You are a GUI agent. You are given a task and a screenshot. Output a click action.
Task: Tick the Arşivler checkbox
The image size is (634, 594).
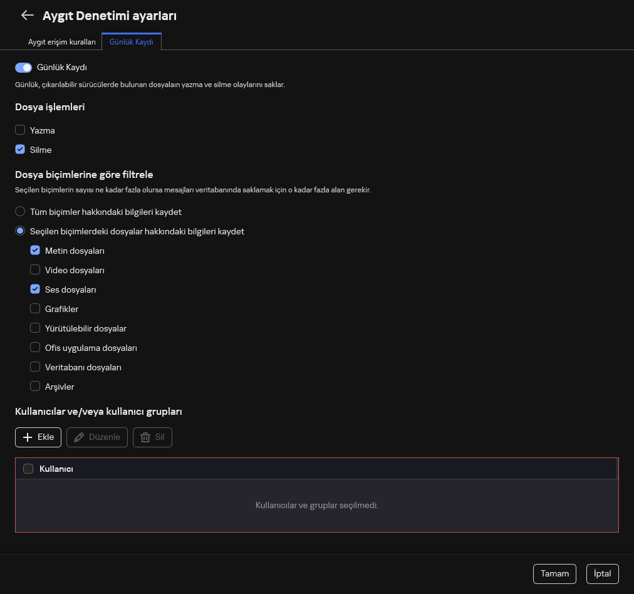[x=35, y=387]
